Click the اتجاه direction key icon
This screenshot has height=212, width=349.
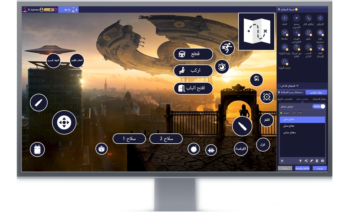(x=285, y=18)
